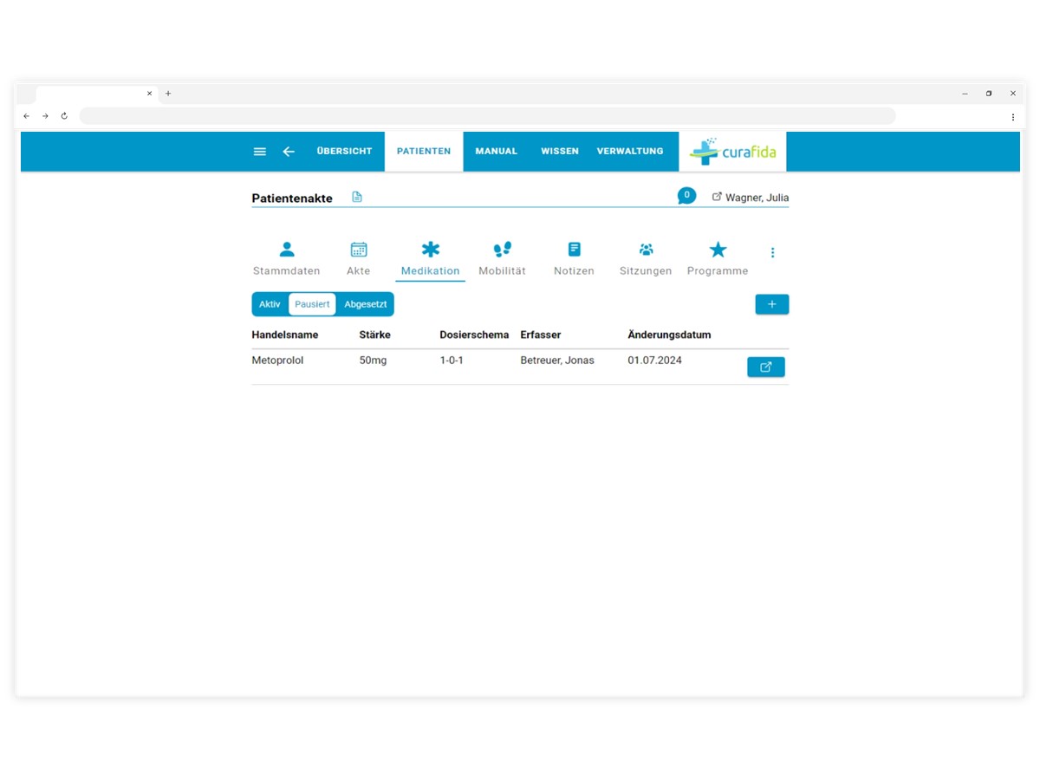Click the curafida logo
The height and width of the screenshot is (780, 1040).
(732, 152)
